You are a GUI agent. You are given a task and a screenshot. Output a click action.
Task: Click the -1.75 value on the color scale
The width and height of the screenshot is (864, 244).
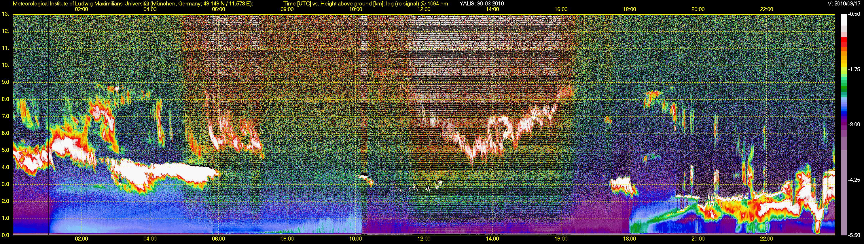pyautogui.click(x=854, y=69)
